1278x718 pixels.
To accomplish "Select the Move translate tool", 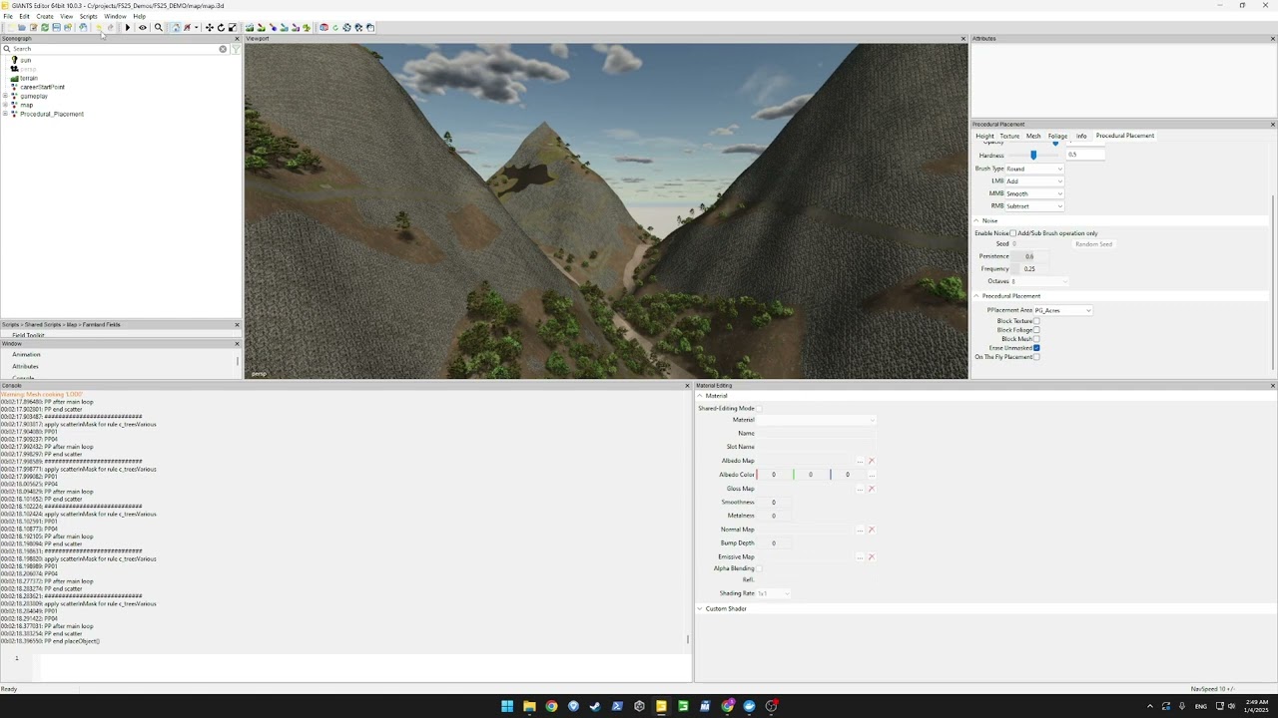I will (x=210, y=27).
